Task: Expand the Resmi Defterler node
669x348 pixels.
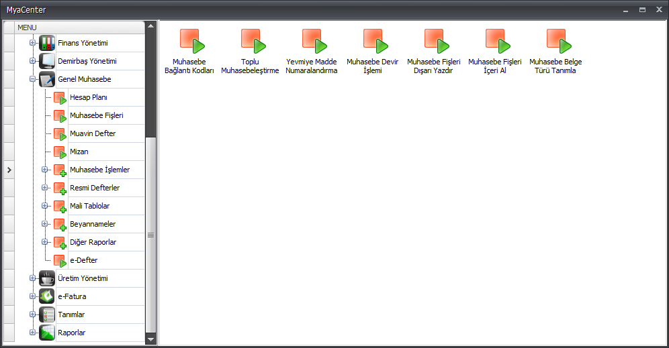Action: (44, 188)
